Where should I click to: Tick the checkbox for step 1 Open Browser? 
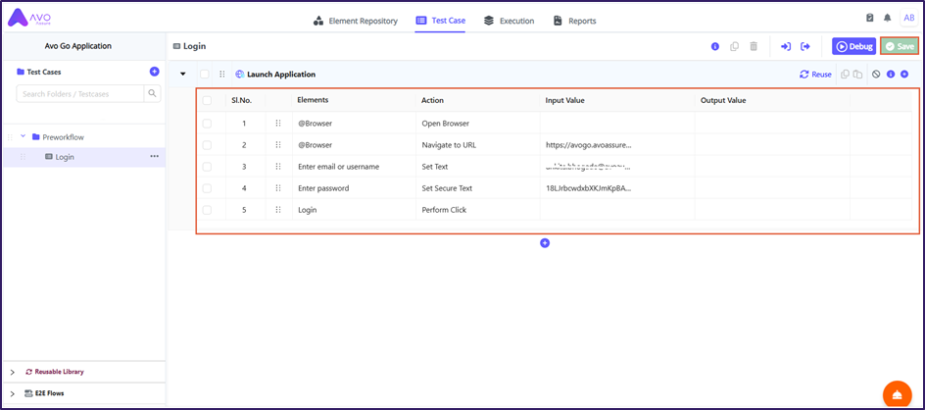[x=207, y=124]
